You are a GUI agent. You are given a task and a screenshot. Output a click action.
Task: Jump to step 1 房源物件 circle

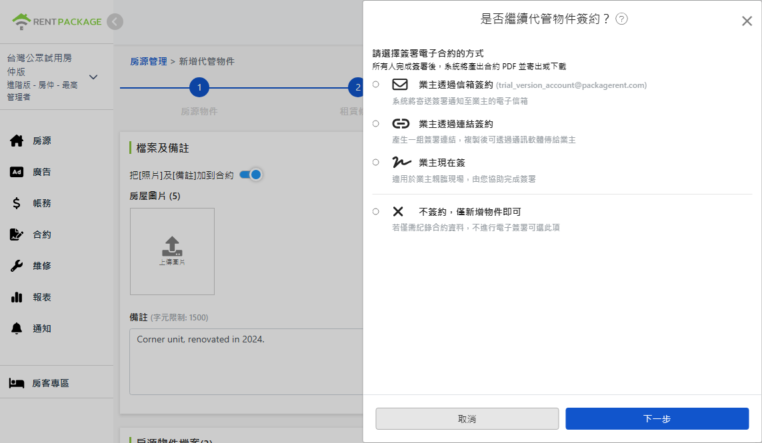pos(199,87)
